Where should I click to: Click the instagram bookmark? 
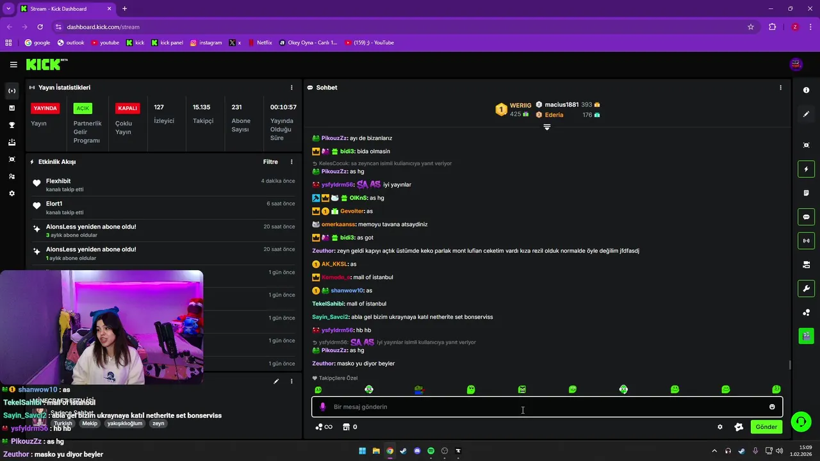coord(206,43)
